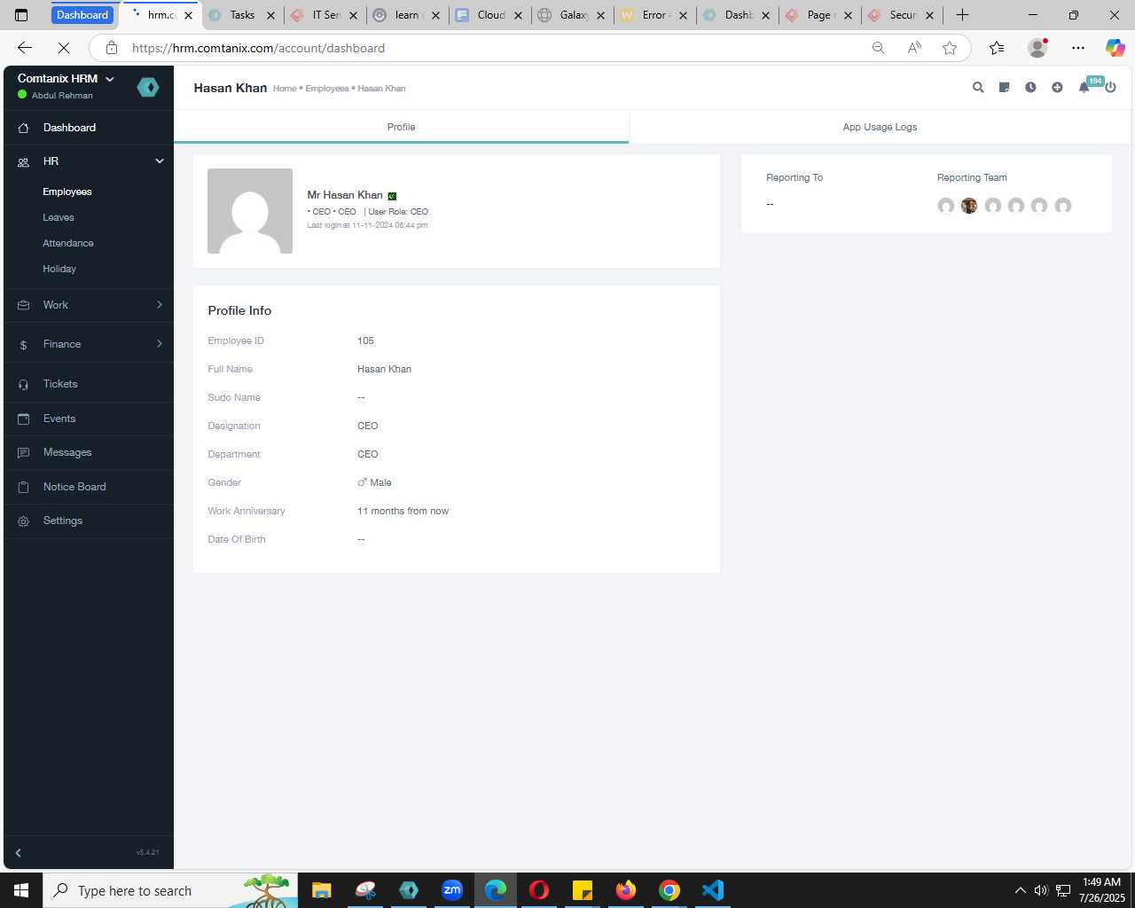The height and width of the screenshot is (908, 1135).
Task: Click the Comtanix hexagon logo icon
Action: pyautogui.click(x=148, y=87)
